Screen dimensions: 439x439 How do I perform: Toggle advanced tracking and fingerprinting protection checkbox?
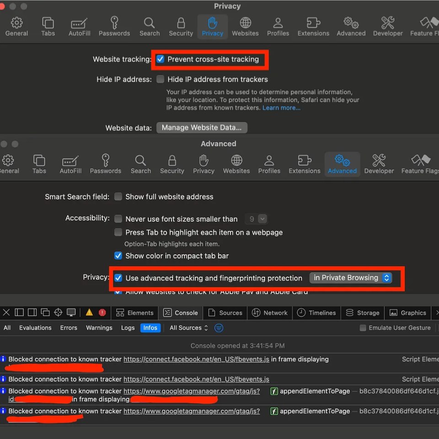click(118, 278)
